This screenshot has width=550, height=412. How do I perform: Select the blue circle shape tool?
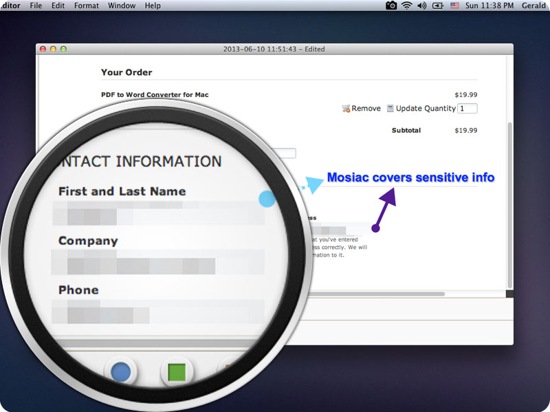[x=121, y=372]
